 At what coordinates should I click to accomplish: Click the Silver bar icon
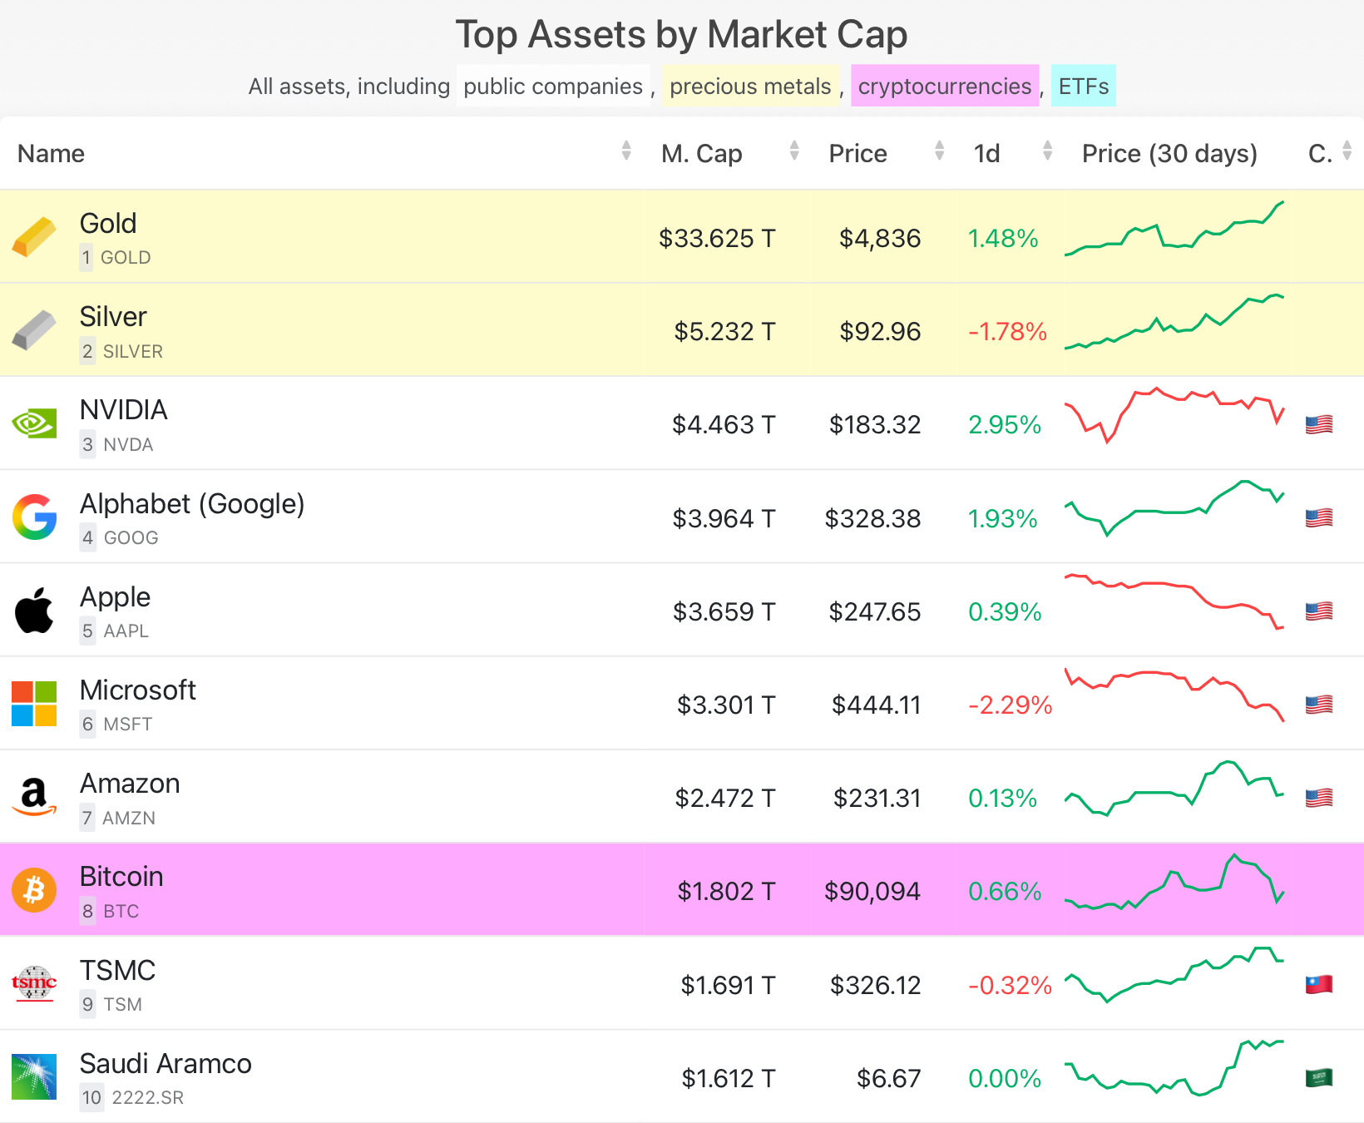[x=34, y=330]
